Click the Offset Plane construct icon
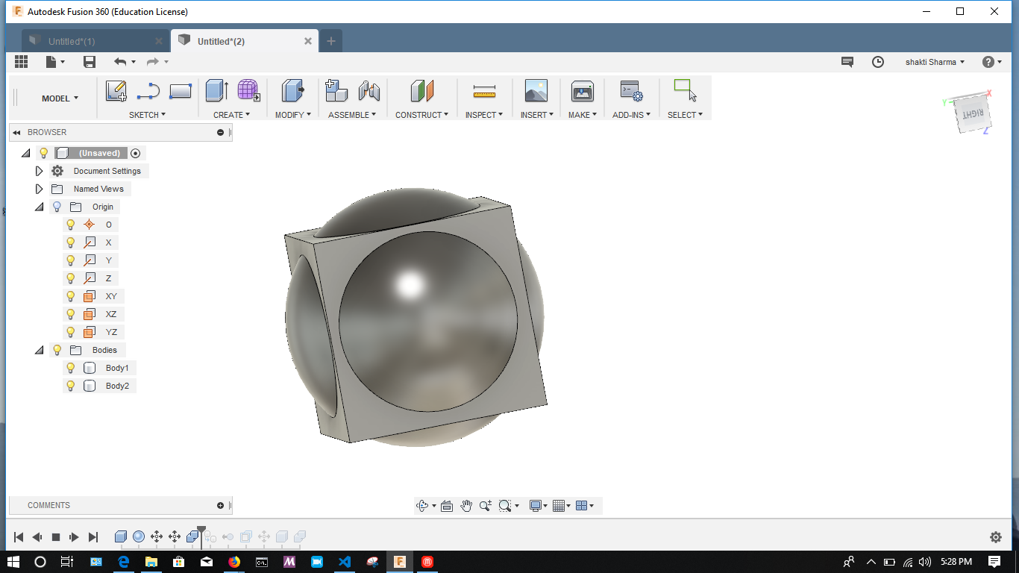1019x573 pixels. pyautogui.click(x=422, y=91)
